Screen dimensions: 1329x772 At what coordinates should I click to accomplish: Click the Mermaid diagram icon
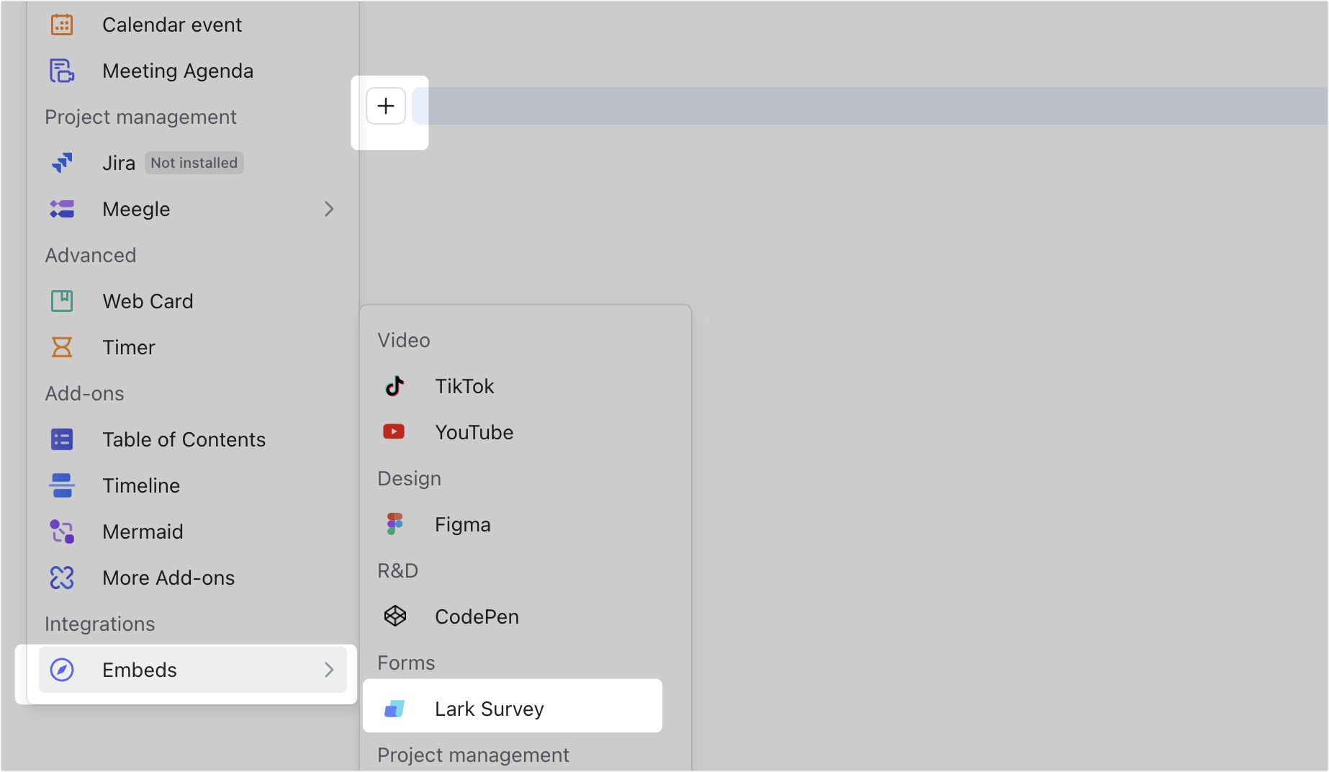(x=62, y=531)
